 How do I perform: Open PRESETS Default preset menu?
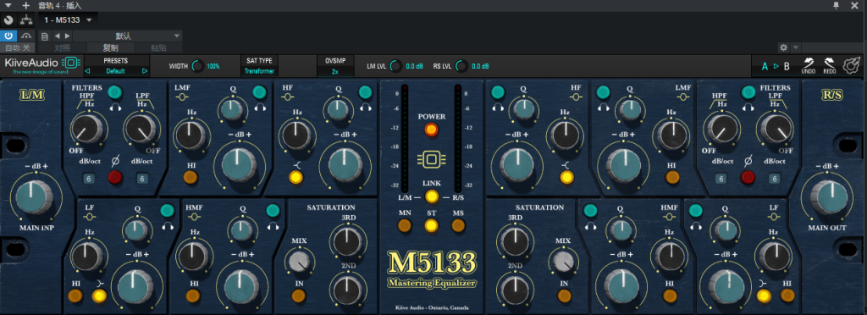116,71
